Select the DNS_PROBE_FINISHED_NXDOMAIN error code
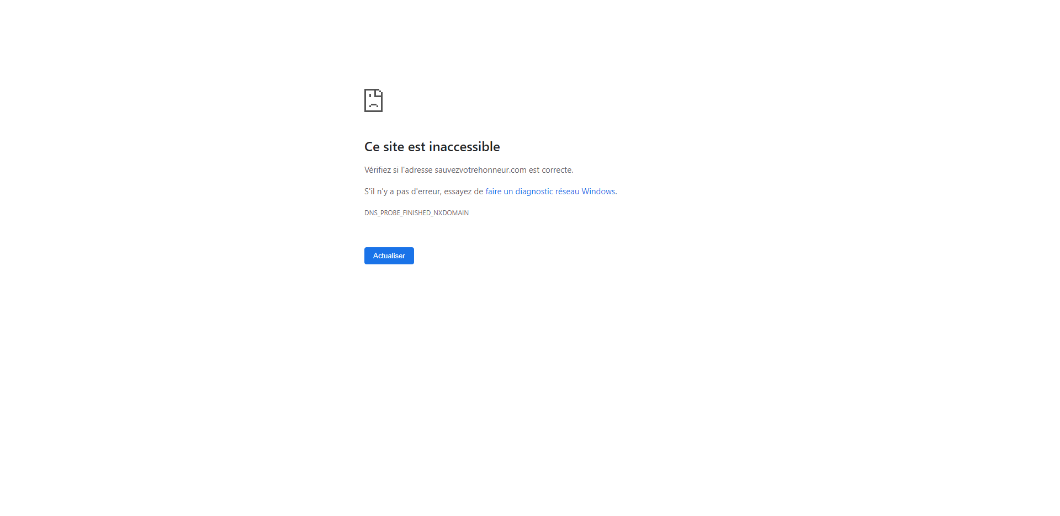Viewport: 1060px width, 516px height. pyautogui.click(x=416, y=213)
